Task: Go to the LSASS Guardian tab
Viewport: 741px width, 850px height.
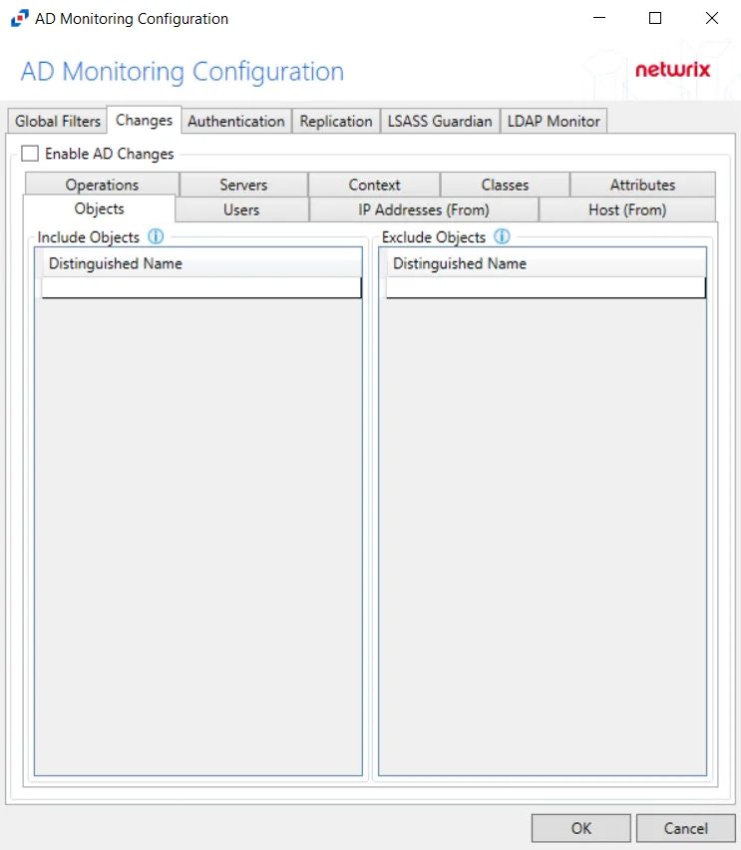Action: click(x=440, y=121)
